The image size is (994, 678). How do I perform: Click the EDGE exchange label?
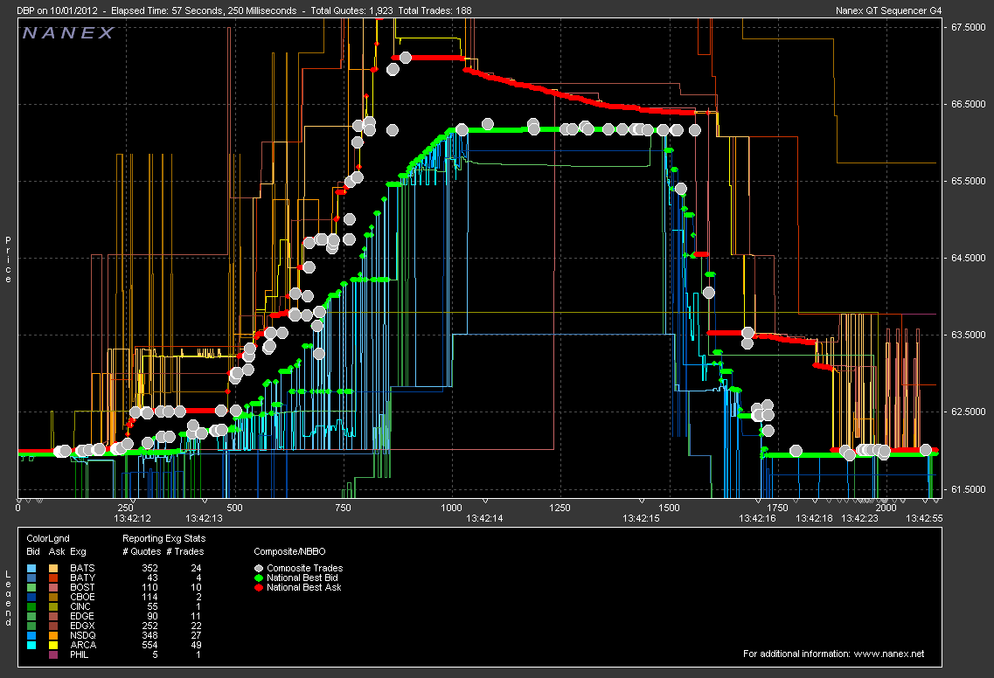[82, 616]
